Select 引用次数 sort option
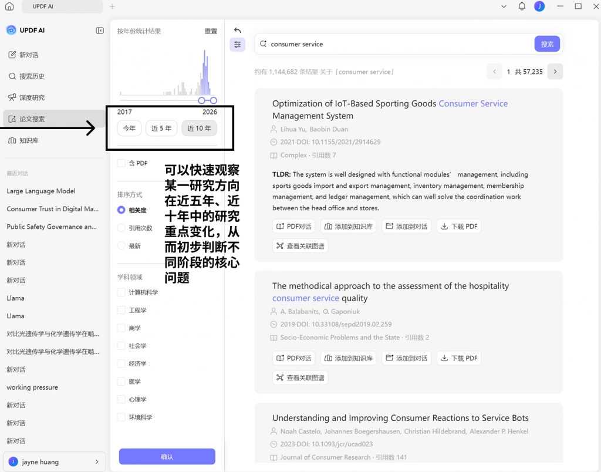Screen dimensions: 601x472 tap(121, 228)
